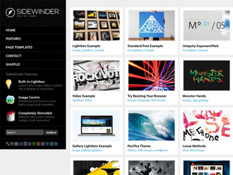Open the orange RSS feed icon
This screenshot has height=175, width=233.
38,144
